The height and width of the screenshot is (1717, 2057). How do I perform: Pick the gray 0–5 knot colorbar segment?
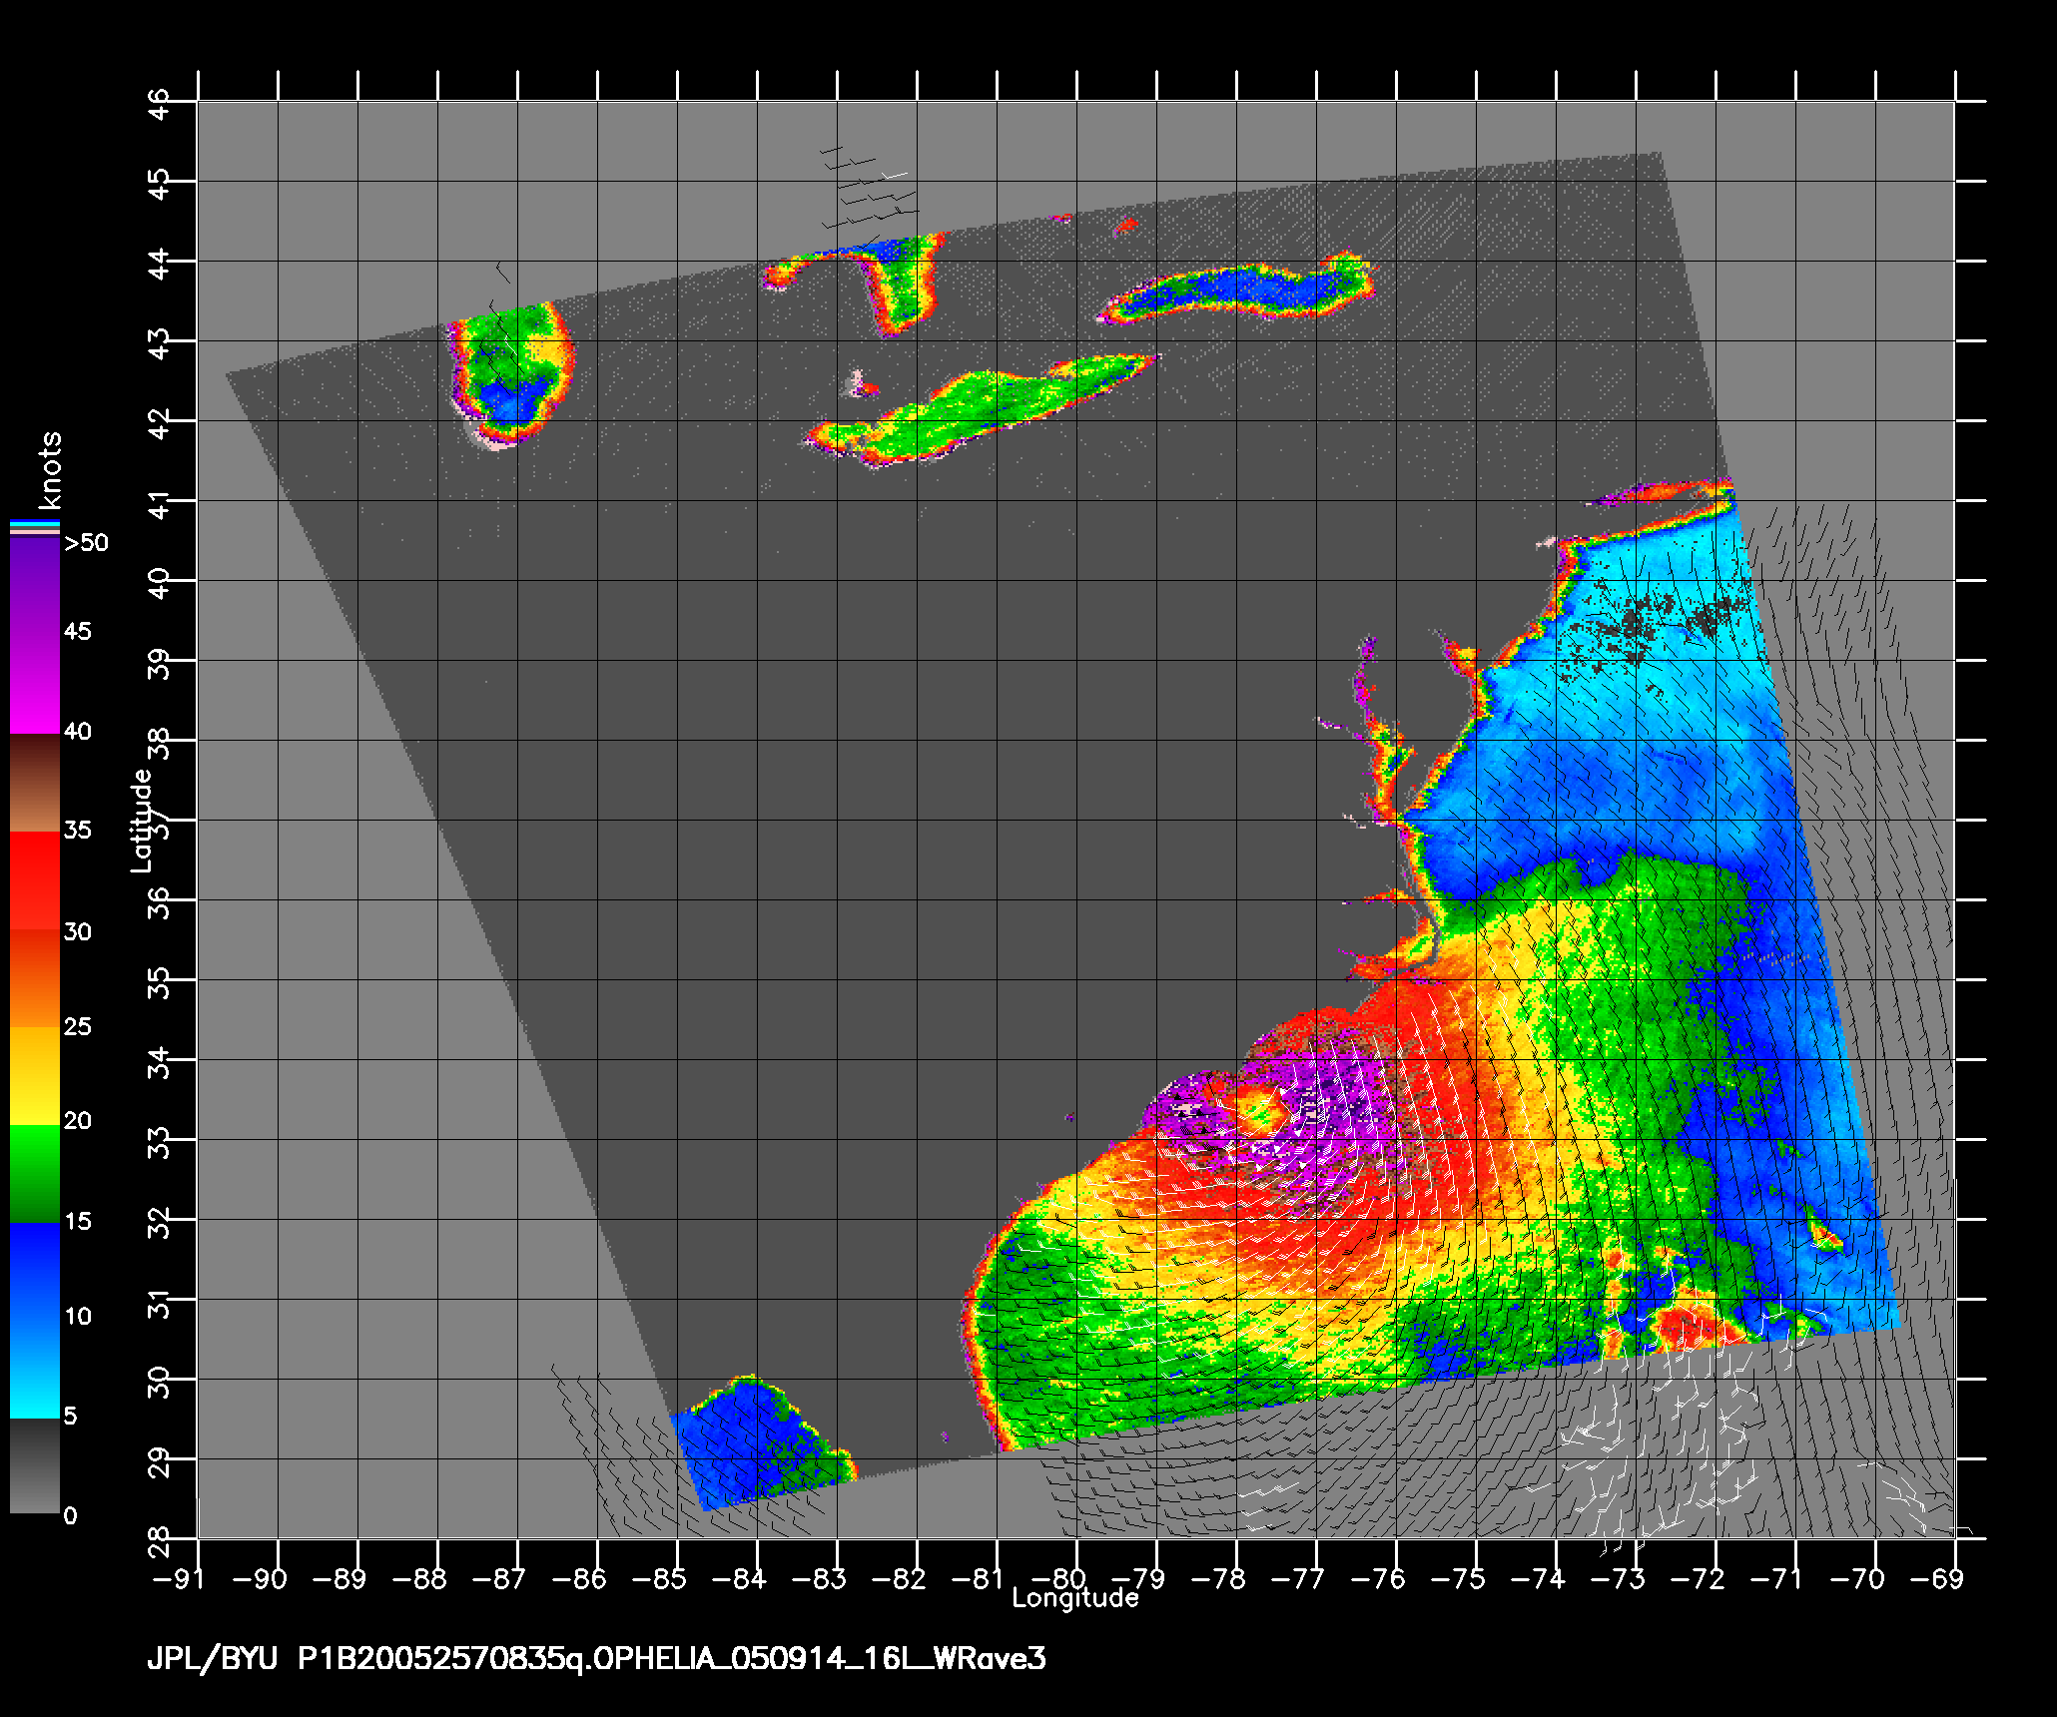[x=35, y=1465]
